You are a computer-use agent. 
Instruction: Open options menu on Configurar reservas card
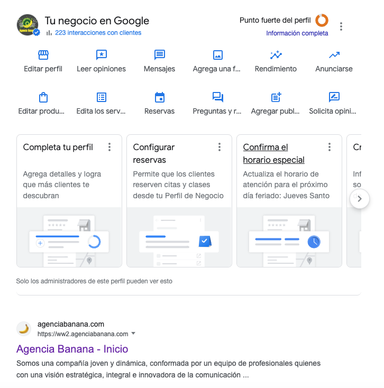click(x=220, y=147)
